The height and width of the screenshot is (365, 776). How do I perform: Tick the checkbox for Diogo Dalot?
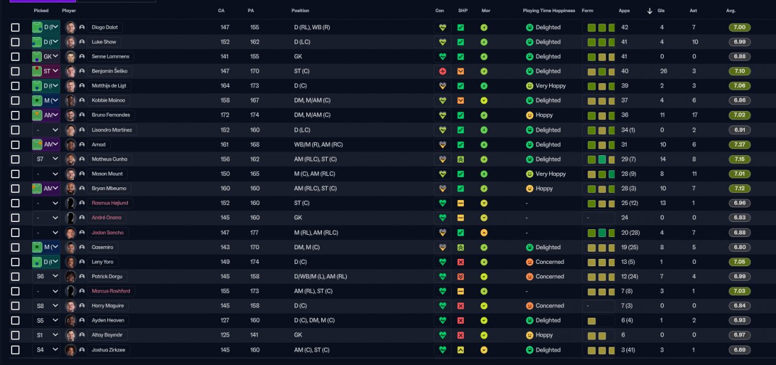(15, 28)
